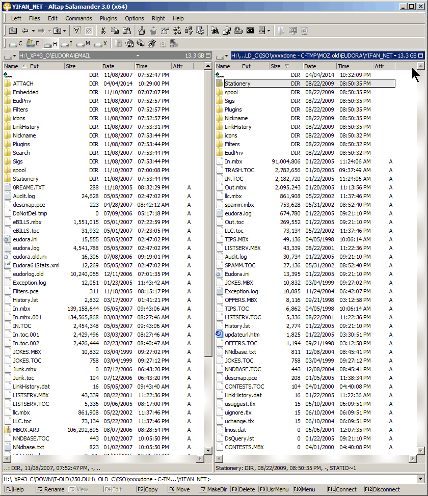Click F8 Delete in bottom bar
Image resolution: width=428 pixels, height=496 pixels.
point(243,489)
